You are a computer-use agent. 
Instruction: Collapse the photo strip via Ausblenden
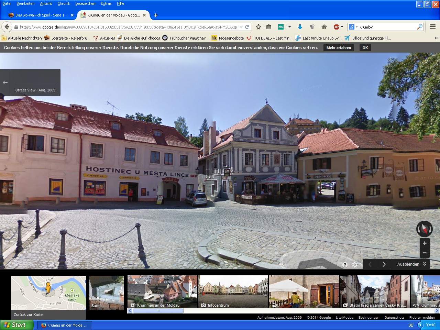pos(411,264)
